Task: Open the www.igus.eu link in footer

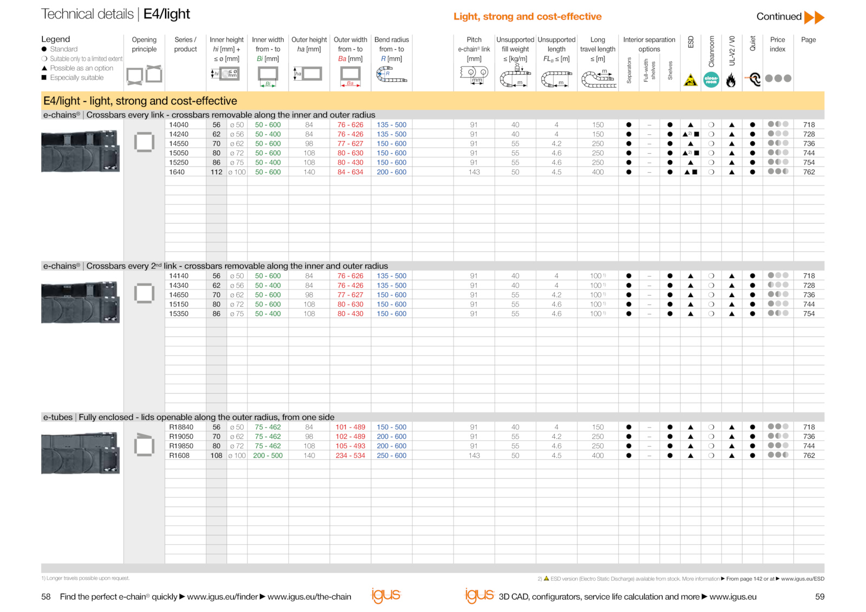Action: [x=733, y=596]
